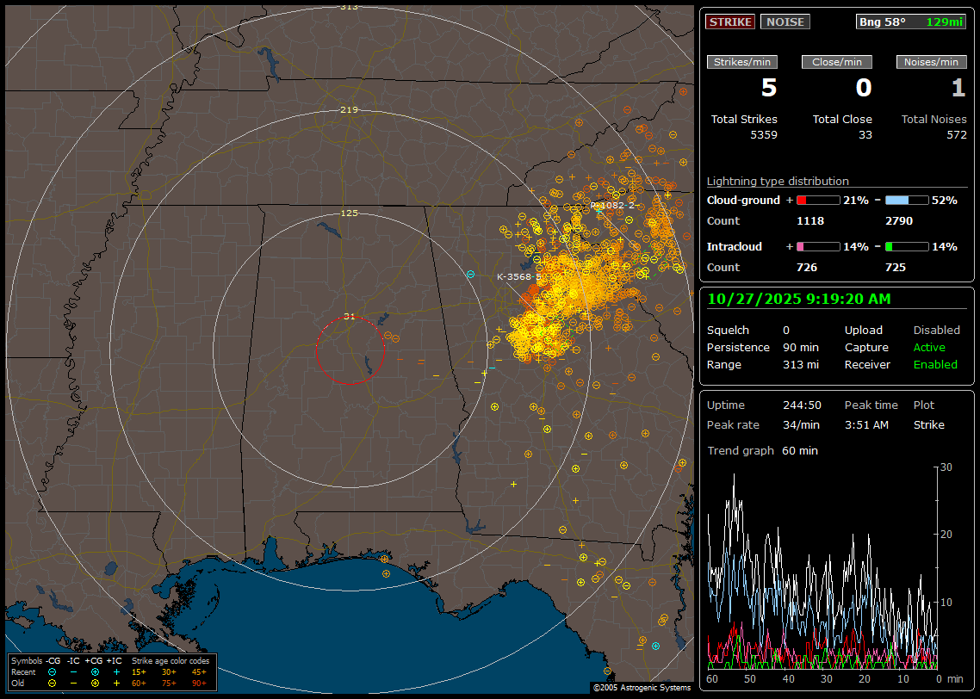Screen dimensions: 980x699
Task: Click the recent negative intracloud dash symbol
Action: pyautogui.click(x=73, y=671)
